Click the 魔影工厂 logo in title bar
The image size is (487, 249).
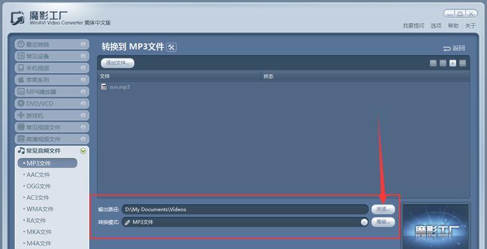coord(17,18)
